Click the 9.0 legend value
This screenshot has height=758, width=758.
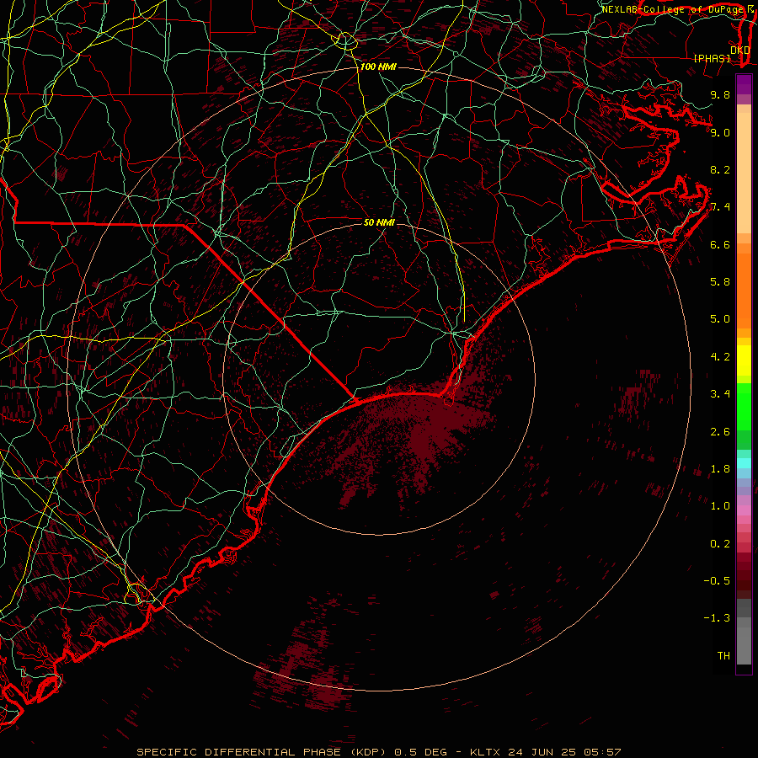(x=720, y=132)
